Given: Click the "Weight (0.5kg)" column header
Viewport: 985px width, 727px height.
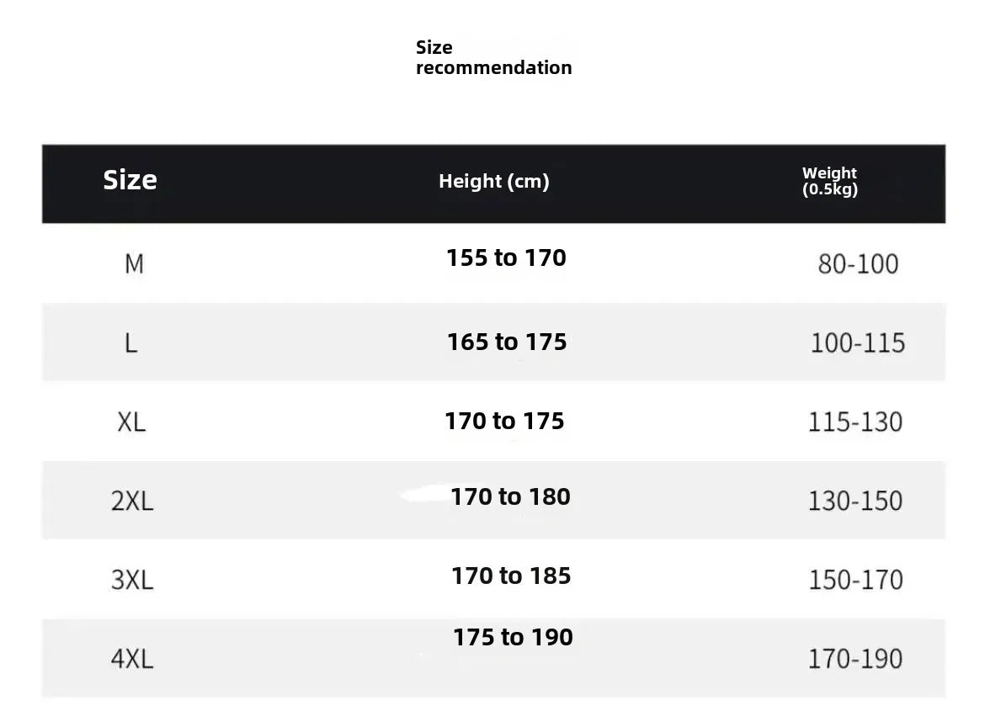Looking at the screenshot, I should [829, 181].
